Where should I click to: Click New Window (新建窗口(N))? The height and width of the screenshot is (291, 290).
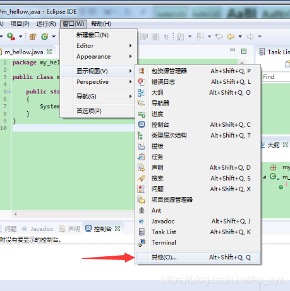[x=99, y=35]
